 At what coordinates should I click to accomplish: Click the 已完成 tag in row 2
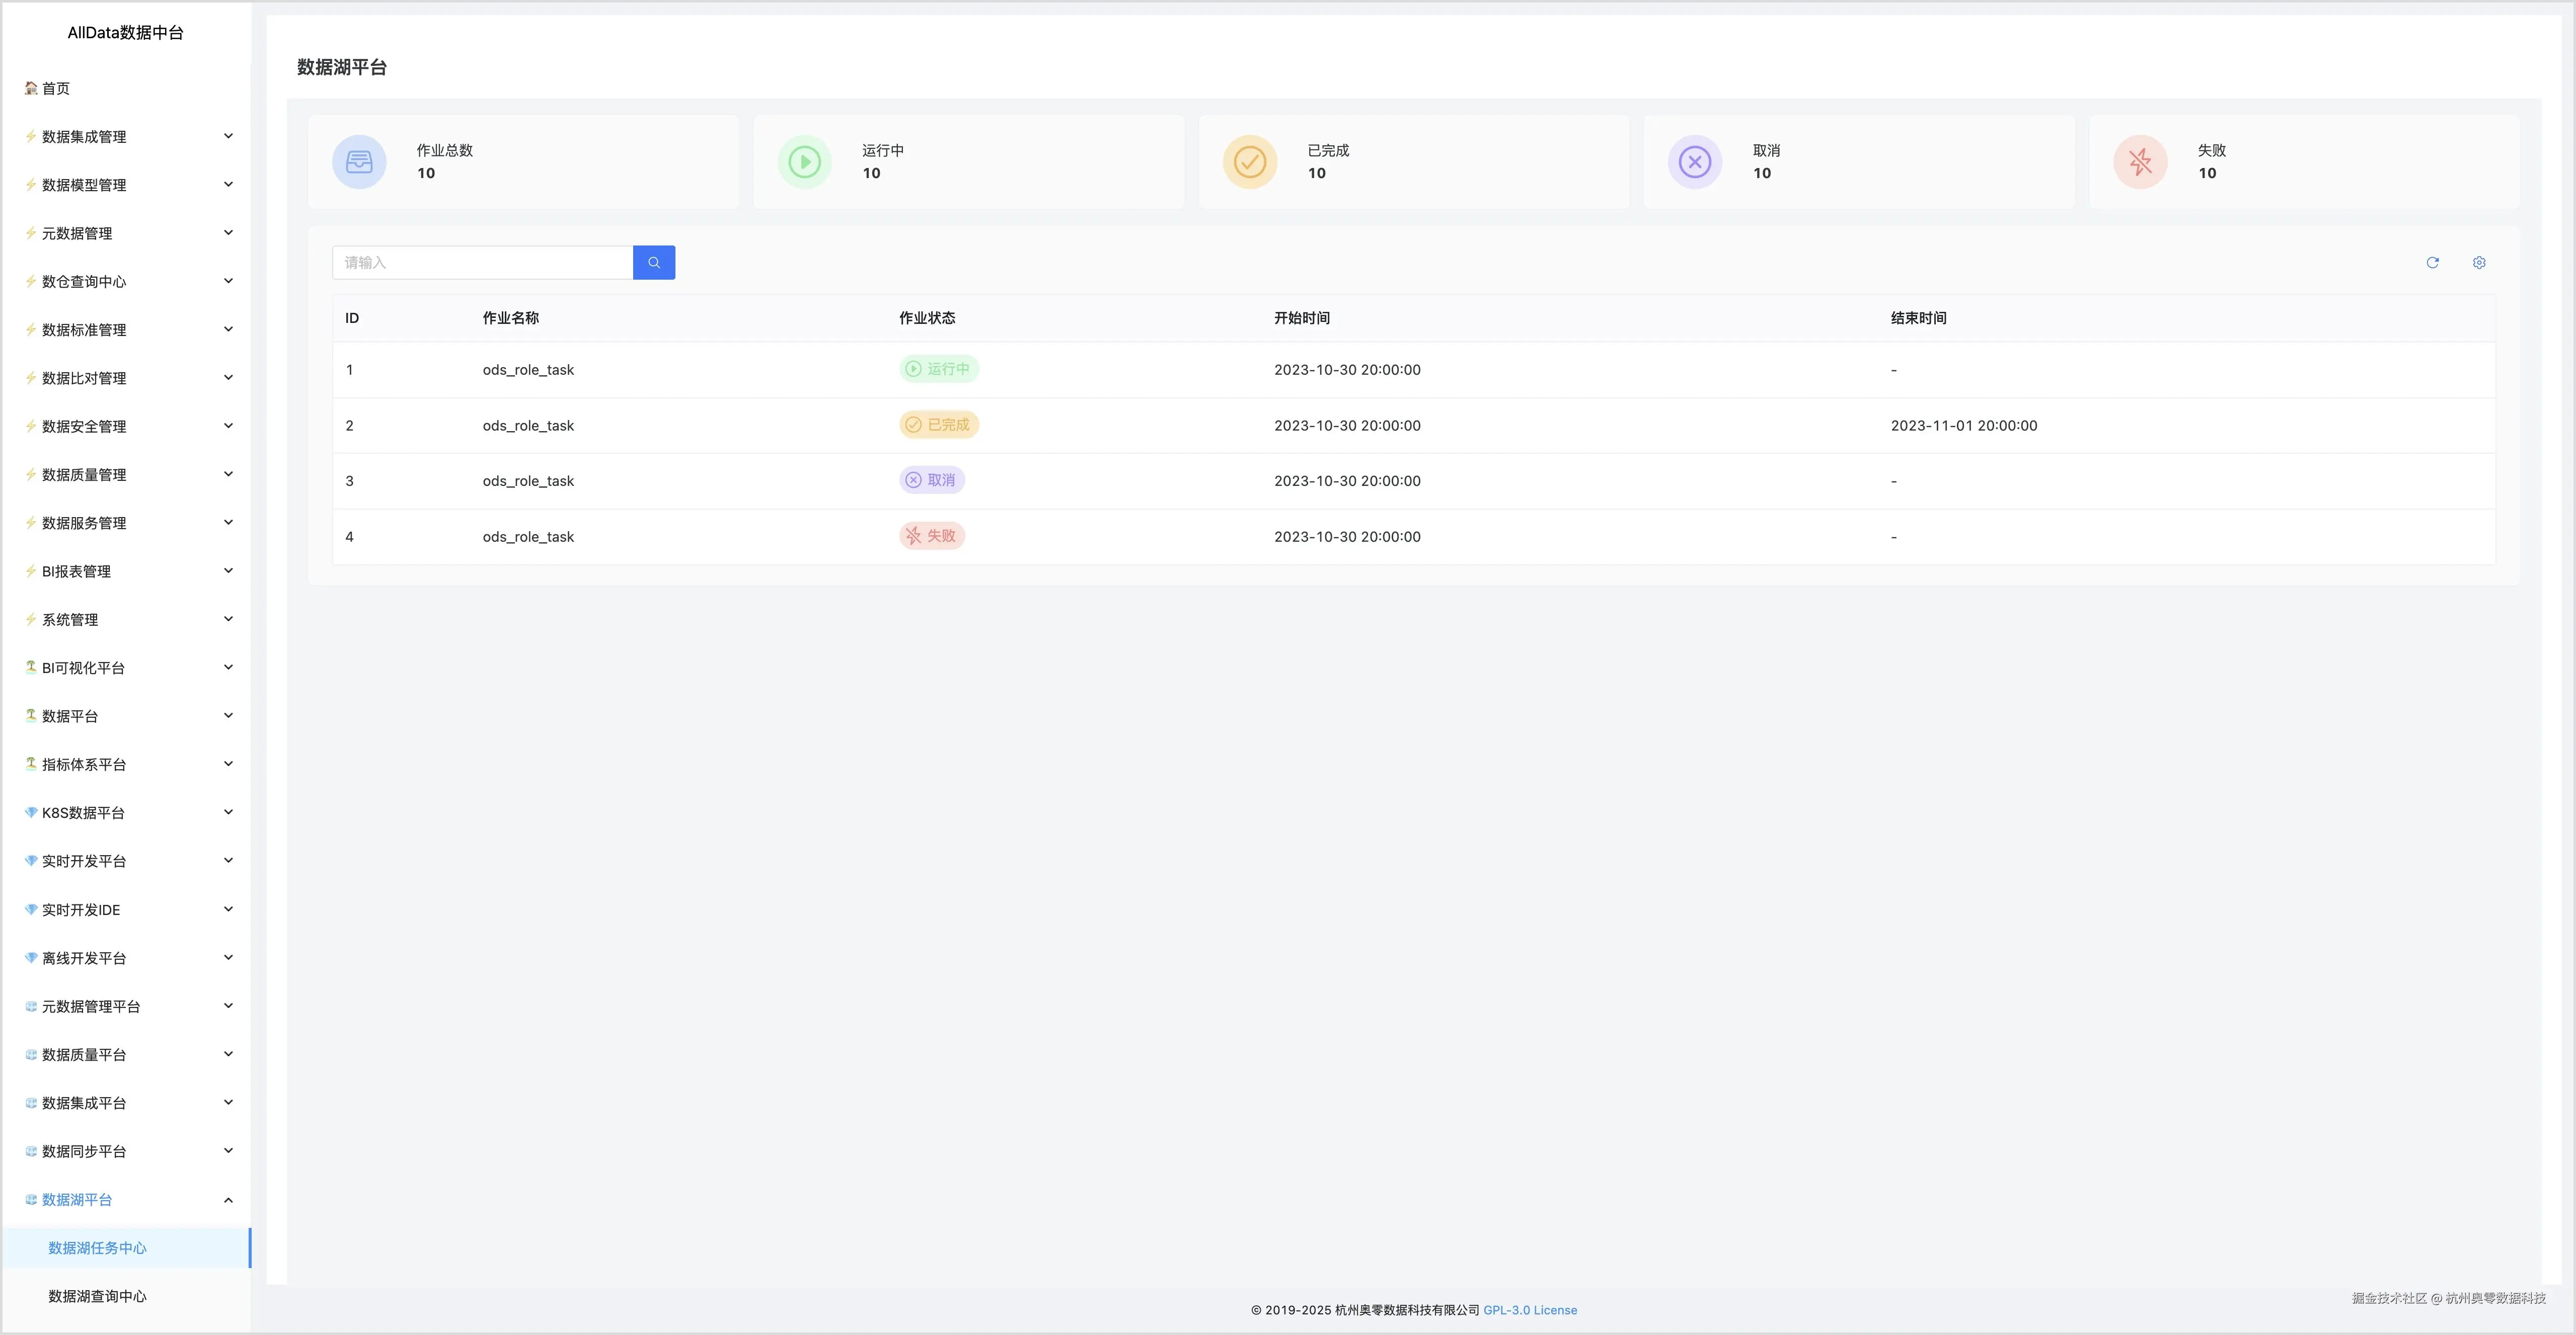coord(938,425)
